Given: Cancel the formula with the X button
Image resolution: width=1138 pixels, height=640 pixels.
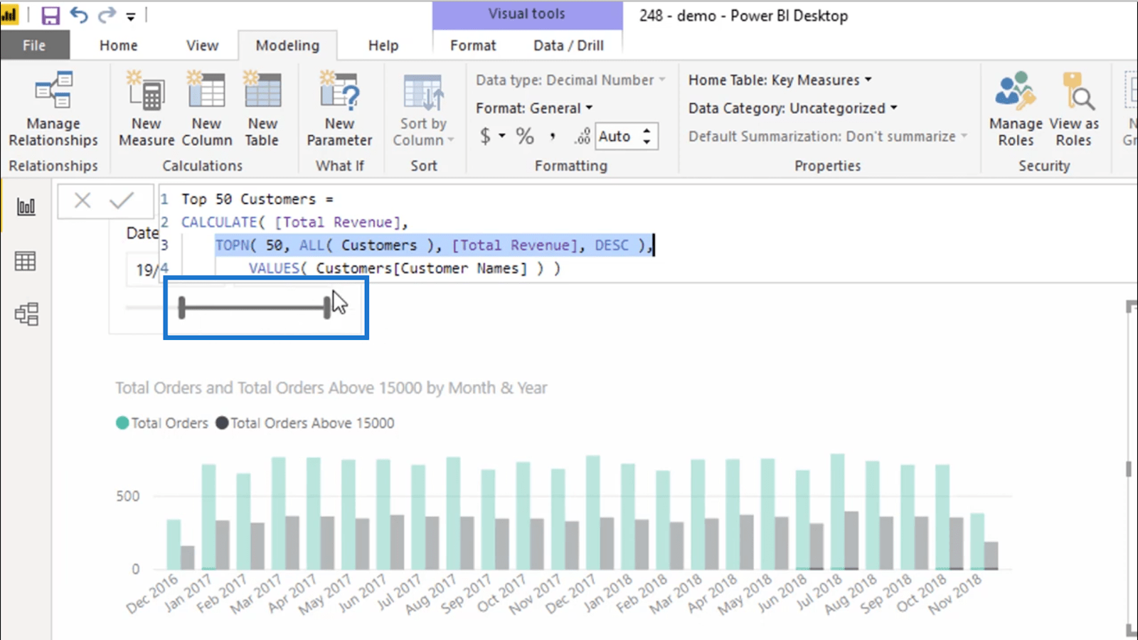Looking at the screenshot, I should [83, 201].
